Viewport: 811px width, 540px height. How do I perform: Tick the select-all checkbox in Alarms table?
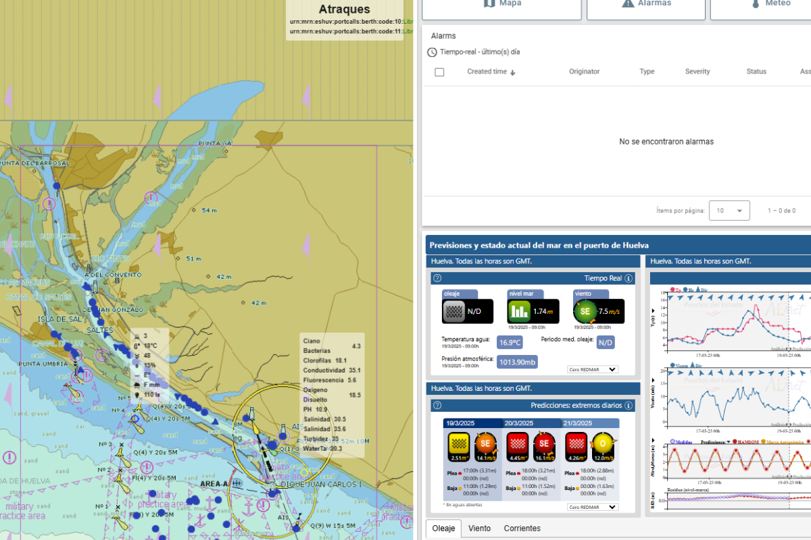pyautogui.click(x=439, y=72)
